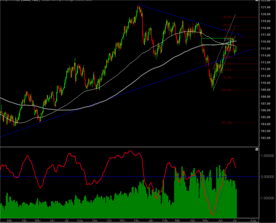The height and width of the screenshot is (223, 276).
Task: Select the 111.00 price scale label
Action: (266, 76)
